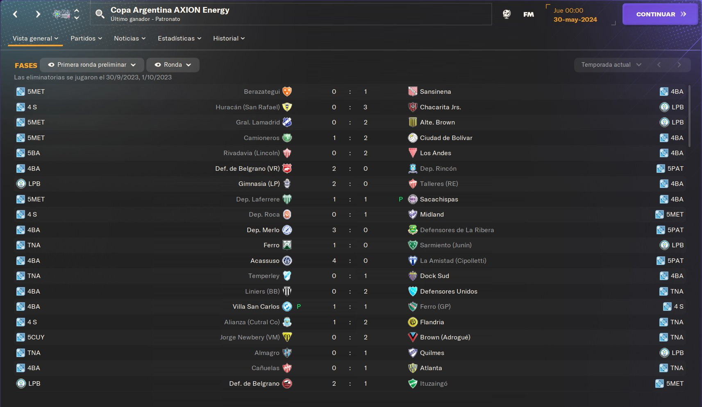This screenshot has width=702, height=407.
Task: Open the Temporada actual dropdown
Action: pos(611,65)
